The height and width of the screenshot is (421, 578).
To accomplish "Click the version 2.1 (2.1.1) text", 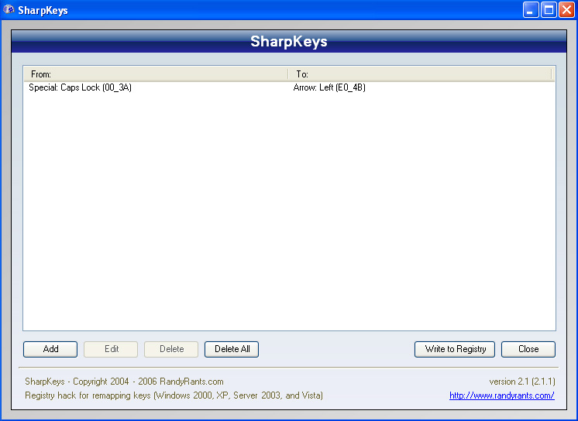I will coord(522,382).
